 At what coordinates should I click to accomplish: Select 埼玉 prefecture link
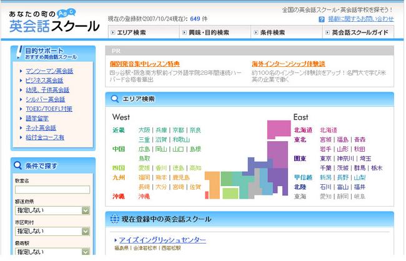[365, 159]
